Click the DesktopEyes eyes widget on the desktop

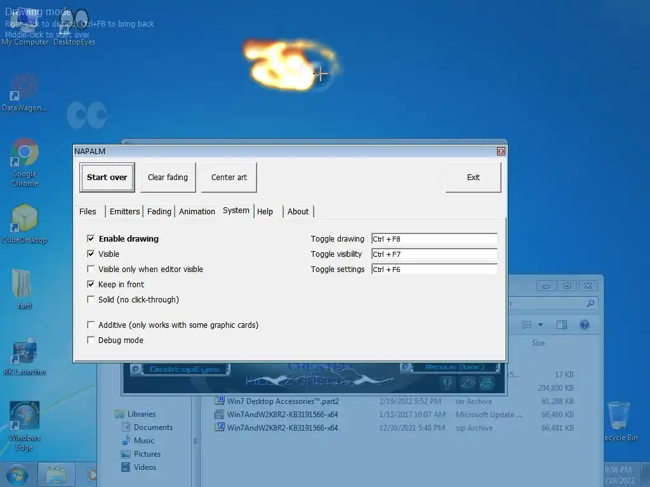(87, 115)
